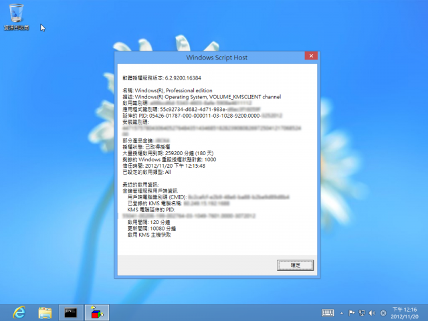Click the CMID client machine ID line
This screenshot has height=321, width=428.
(x=208, y=197)
